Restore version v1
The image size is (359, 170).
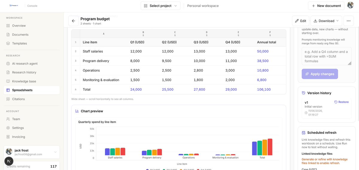(341, 102)
